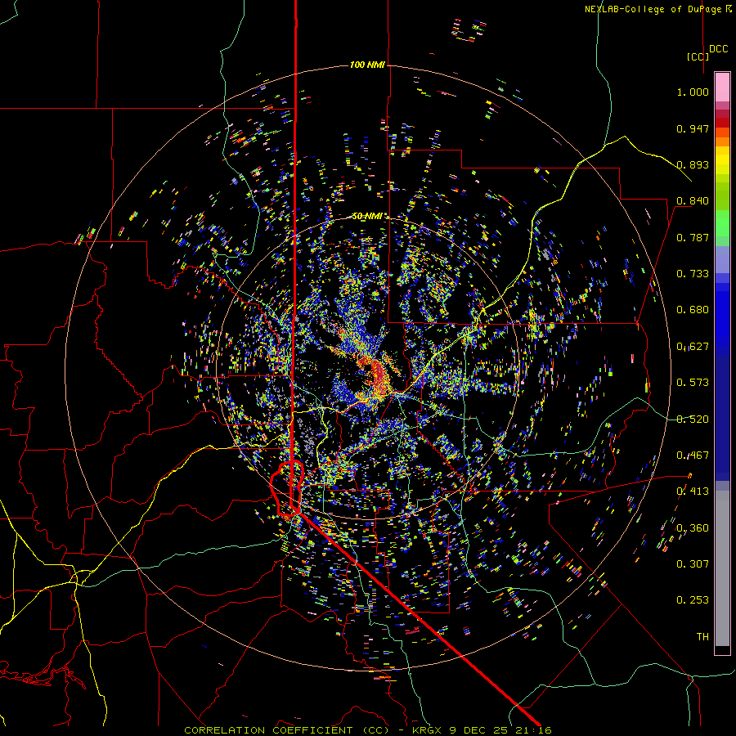Select the 0.627 scale label
This screenshot has width=736, height=736.
pos(693,347)
